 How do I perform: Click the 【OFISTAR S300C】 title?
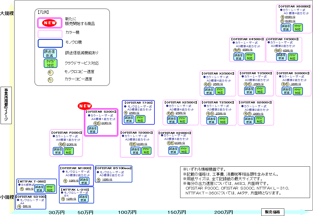click(101, 112)
